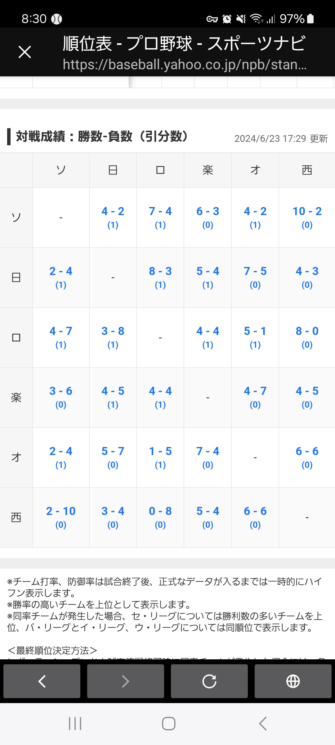Reload the standings page
Viewport: 335px width, 745px height.
pyautogui.click(x=209, y=681)
